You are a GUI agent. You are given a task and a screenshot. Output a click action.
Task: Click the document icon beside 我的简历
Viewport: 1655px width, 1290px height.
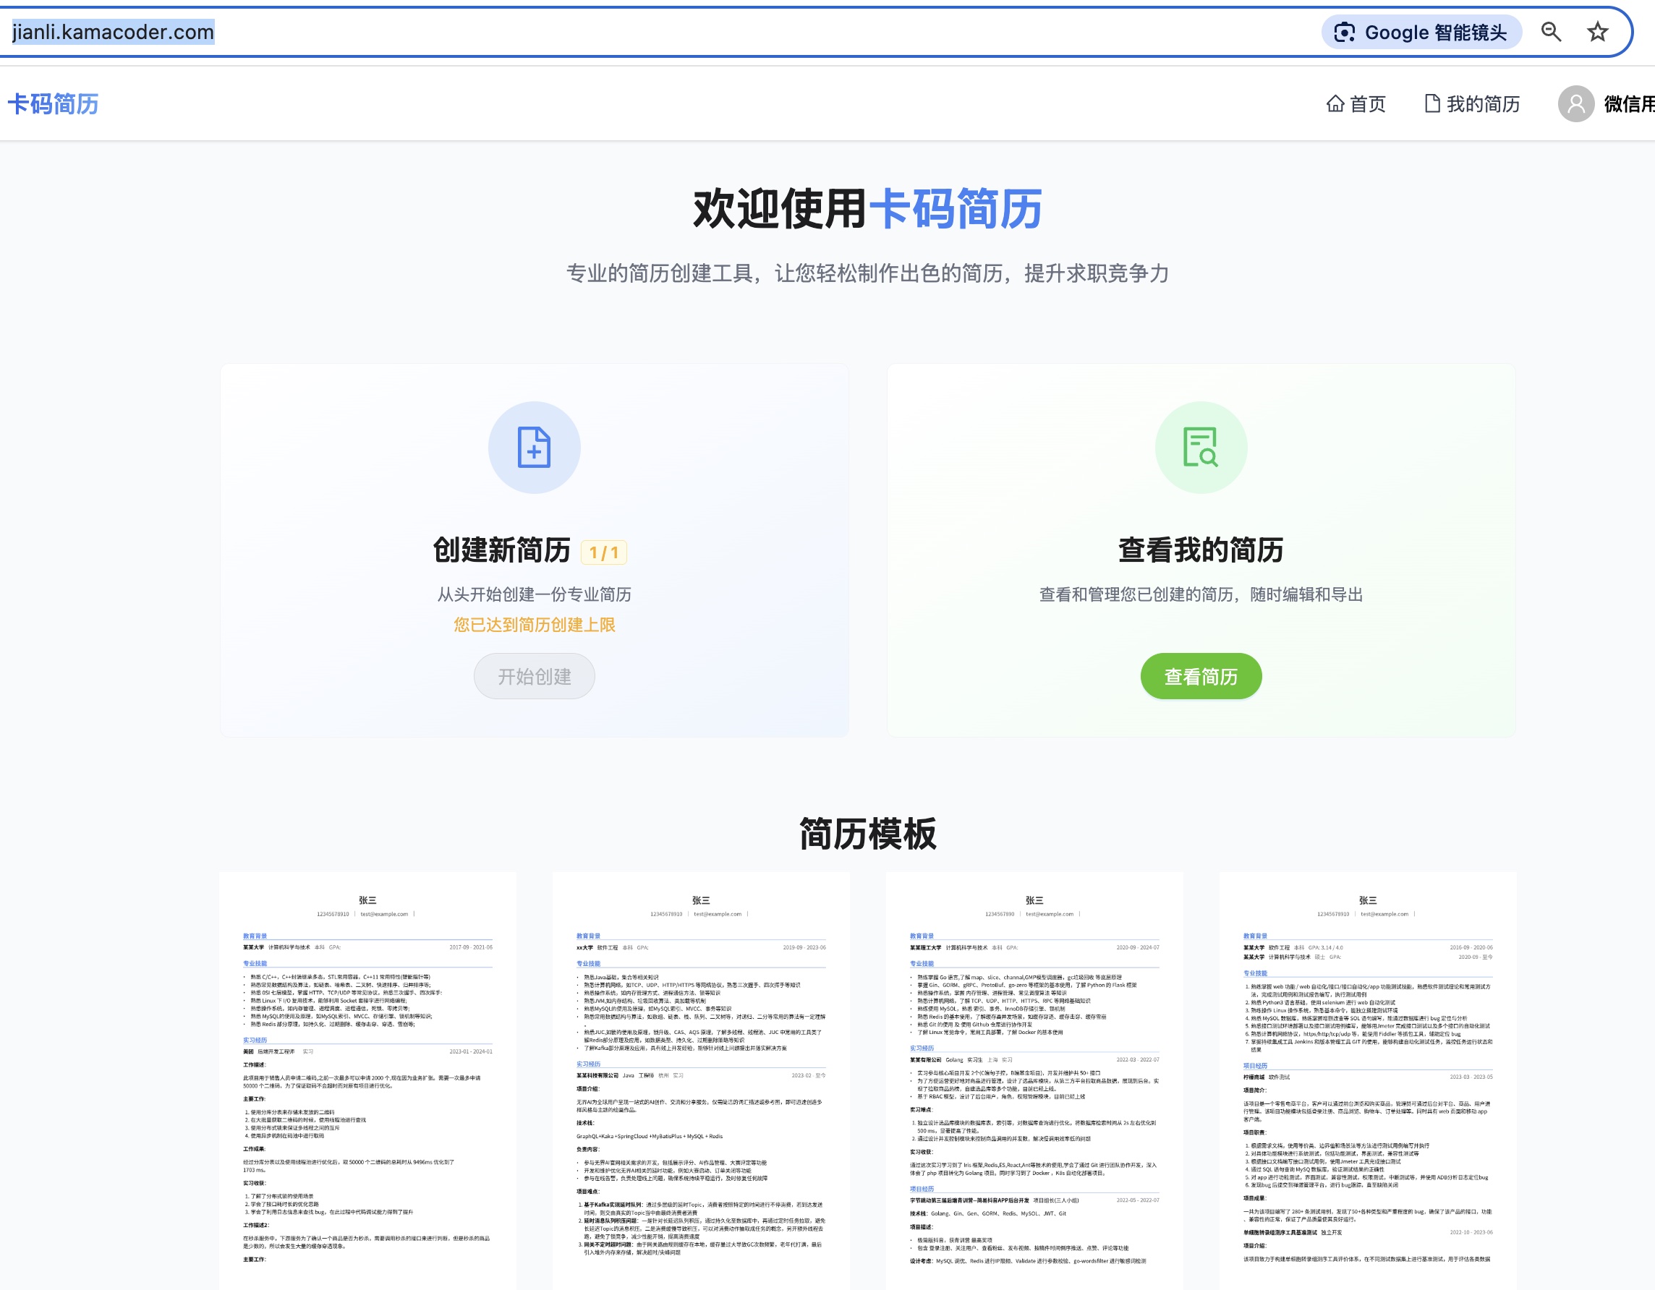(1431, 104)
